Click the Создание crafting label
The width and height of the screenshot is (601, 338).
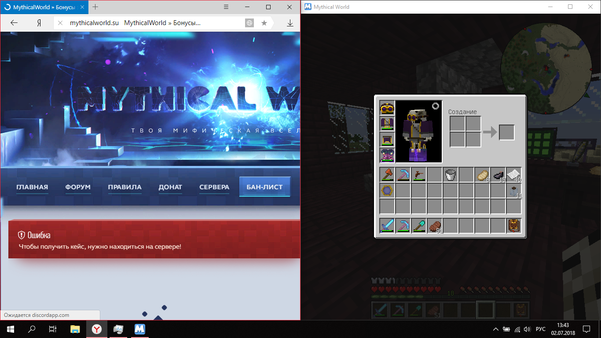point(462,112)
